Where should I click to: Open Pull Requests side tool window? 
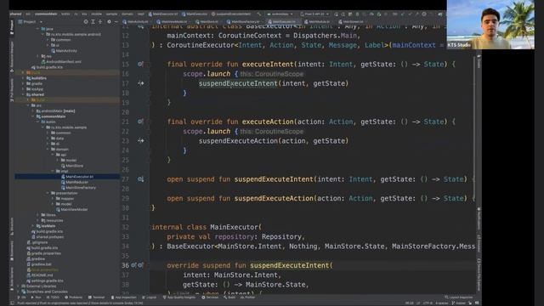pos(12,90)
